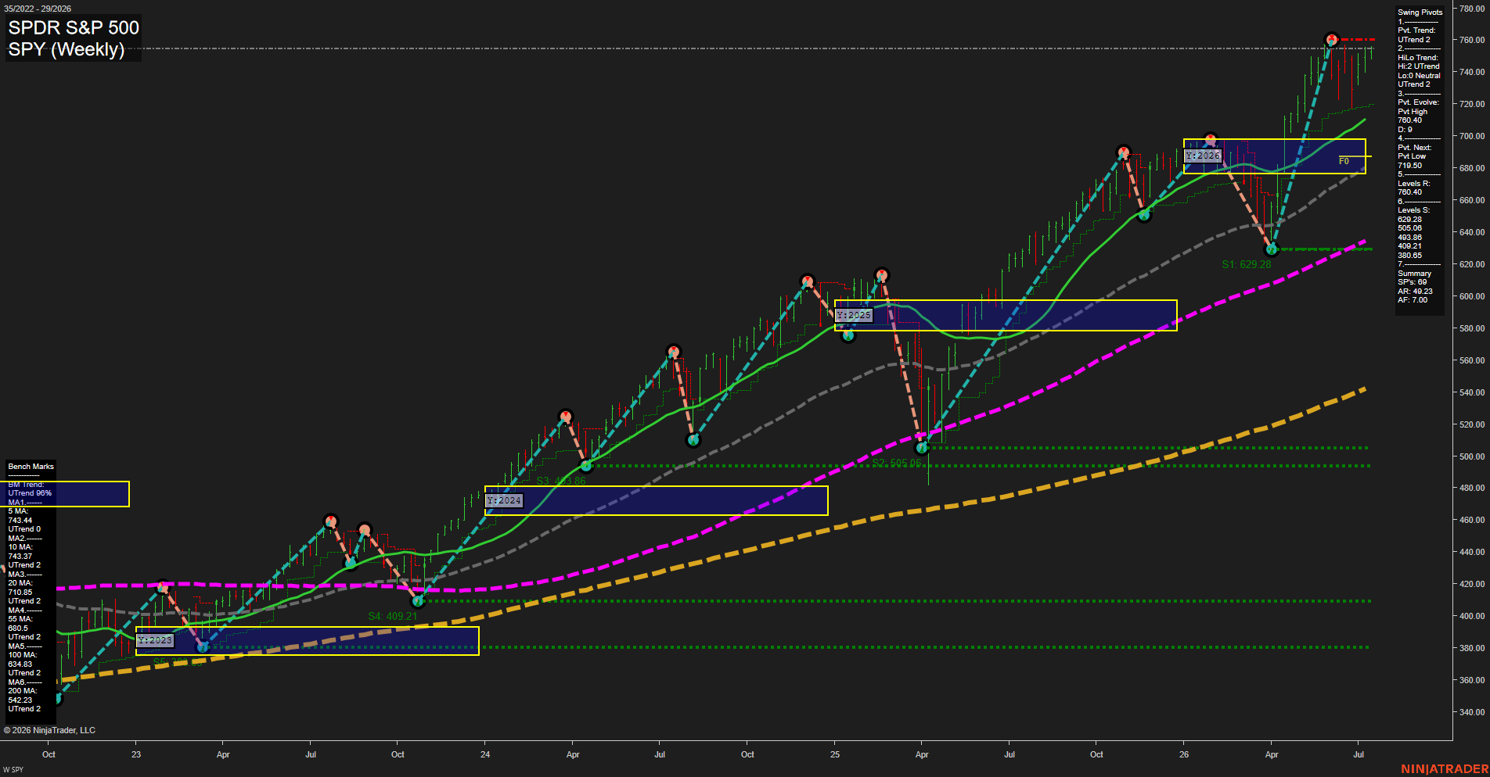Select the Y:2023 yearly zone label
Viewport: 1490px width, 777px height.
tap(155, 640)
